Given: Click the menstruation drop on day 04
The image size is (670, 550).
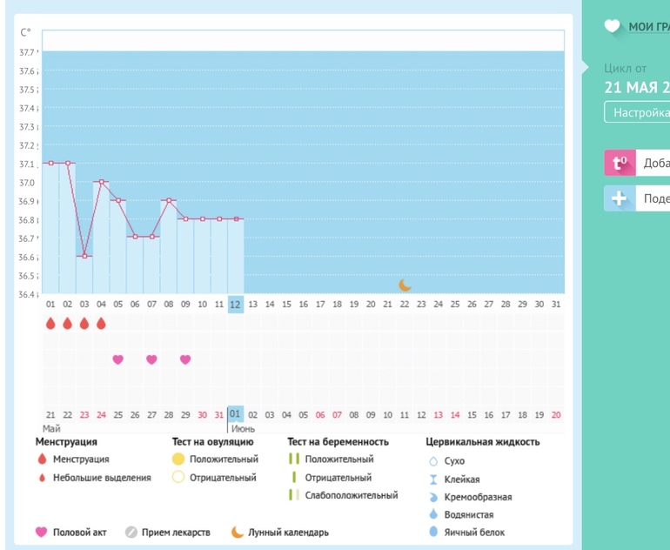Looking at the screenshot, I should 101,324.
